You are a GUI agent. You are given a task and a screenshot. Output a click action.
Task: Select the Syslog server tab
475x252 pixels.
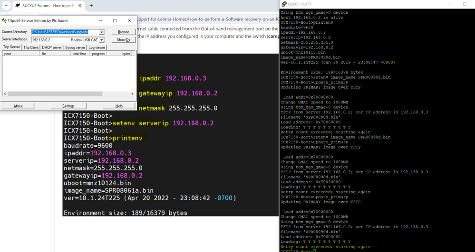(x=75, y=47)
